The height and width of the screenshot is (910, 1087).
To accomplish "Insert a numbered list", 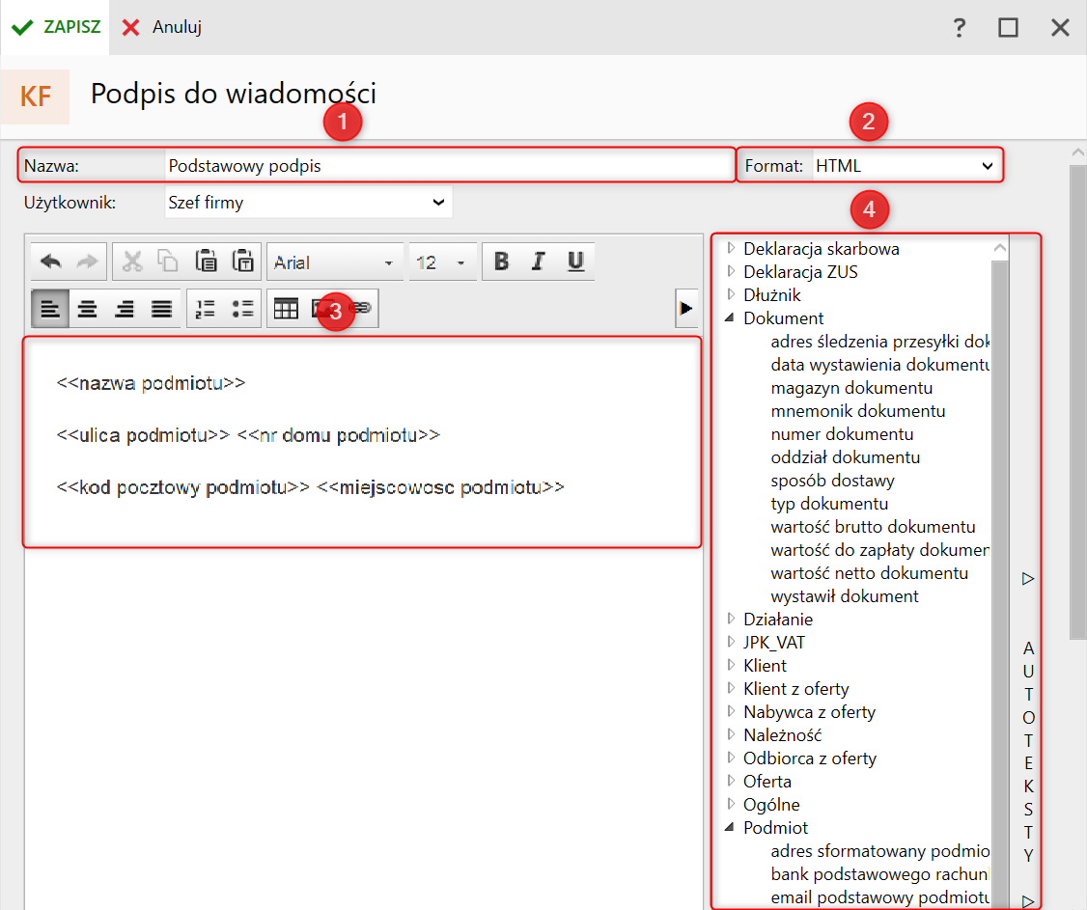I will tap(206, 309).
